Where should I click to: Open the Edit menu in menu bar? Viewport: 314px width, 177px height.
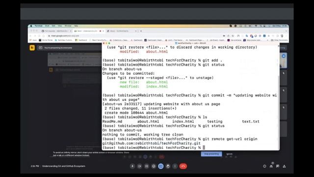coord(53,26)
